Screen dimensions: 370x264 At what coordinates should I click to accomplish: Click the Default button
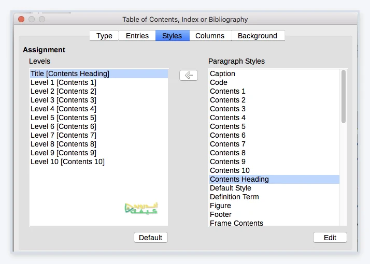151,238
